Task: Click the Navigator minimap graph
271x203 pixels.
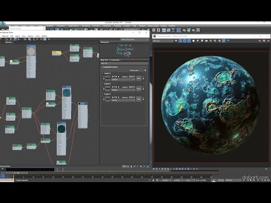Action: tap(124, 51)
